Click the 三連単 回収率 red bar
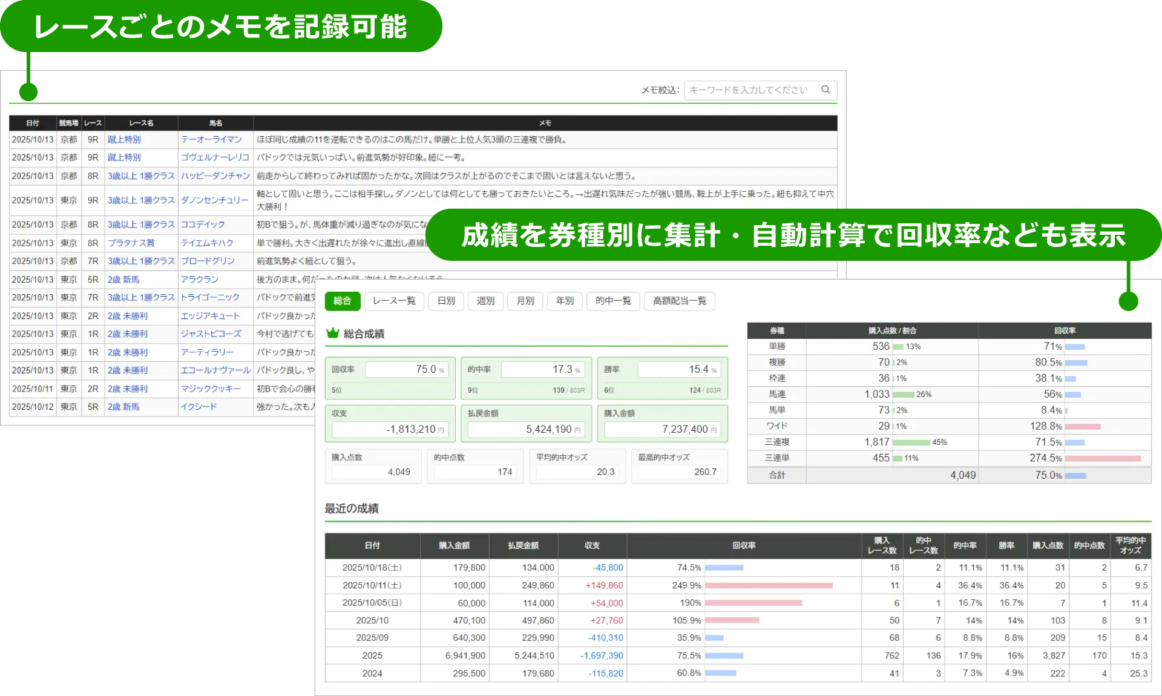This screenshot has height=696, width=1162. tap(1102, 458)
